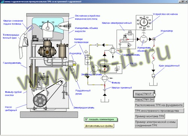Open Дополнительные файлы

click(x=99, y=126)
